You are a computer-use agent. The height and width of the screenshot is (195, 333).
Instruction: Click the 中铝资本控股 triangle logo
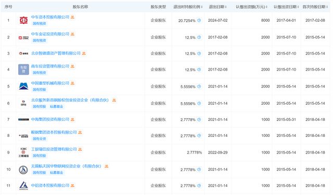[23, 186]
